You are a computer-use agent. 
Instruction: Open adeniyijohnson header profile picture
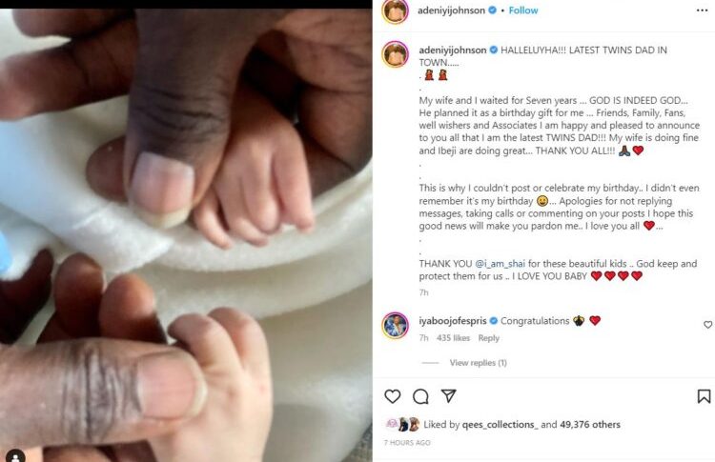395,10
